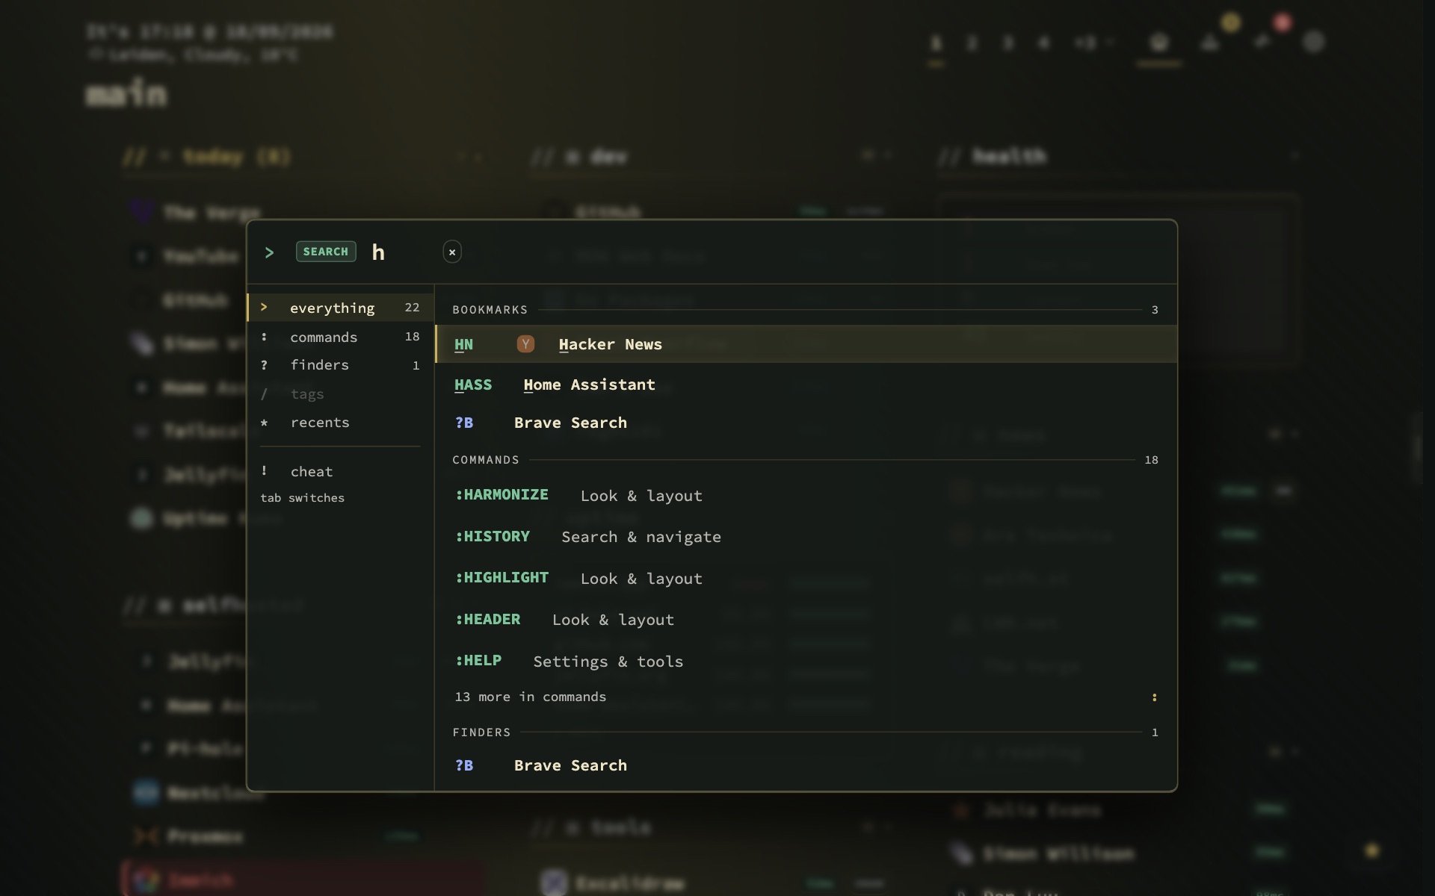Viewport: 1435px width, 896px height.
Task: Run the :HELP command
Action: (806, 662)
